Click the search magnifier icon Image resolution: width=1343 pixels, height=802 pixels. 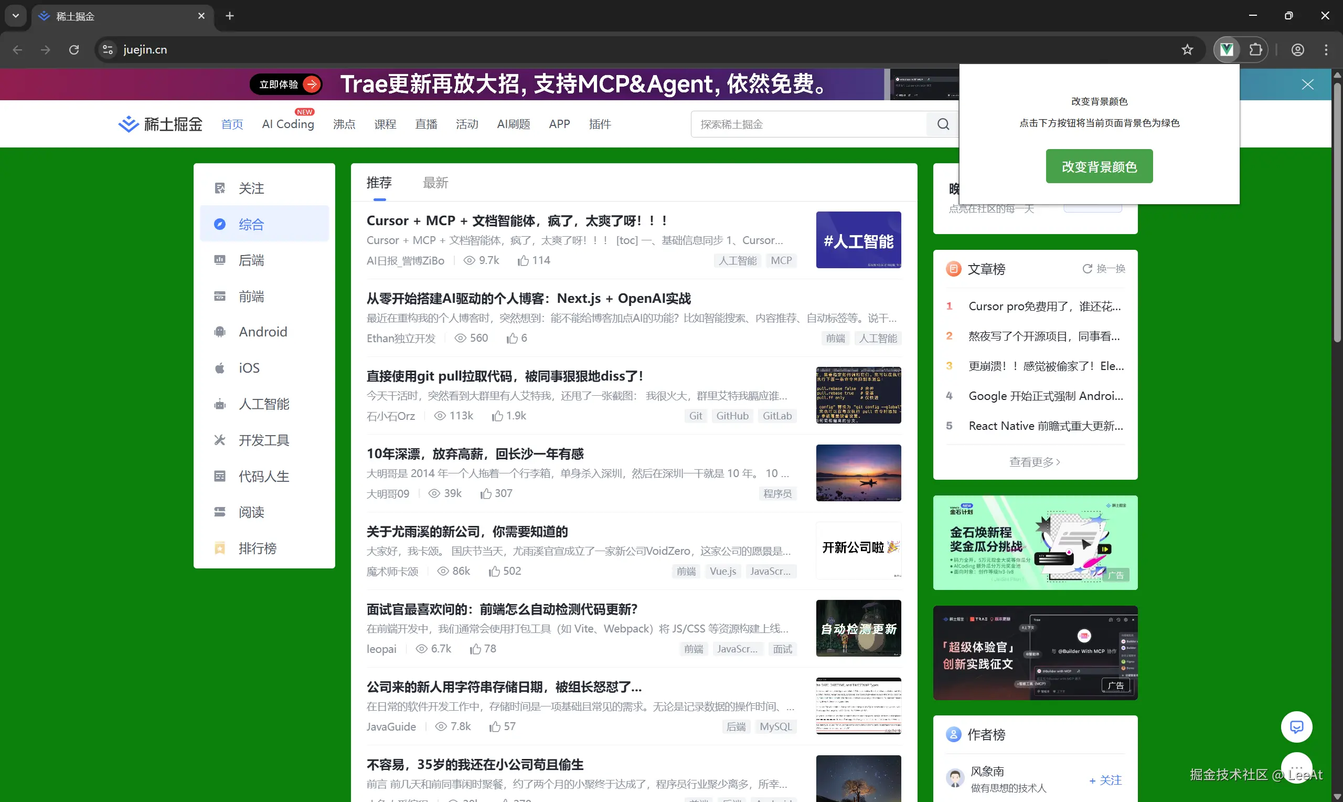click(x=943, y=124)
